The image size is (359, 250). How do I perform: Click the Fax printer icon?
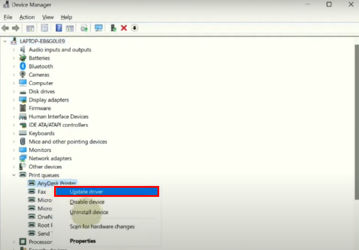[x=31, y=192]
